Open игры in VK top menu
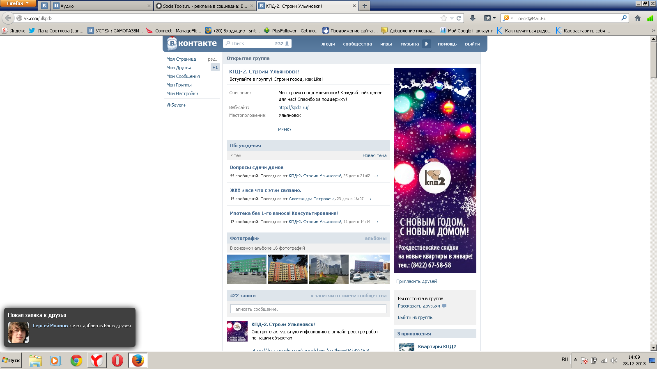The width and height of the screenshot is (657, 369). (x=386, y=44)
